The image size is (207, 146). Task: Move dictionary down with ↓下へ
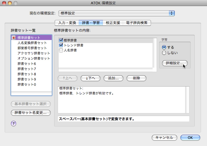[x=91, y=78]
